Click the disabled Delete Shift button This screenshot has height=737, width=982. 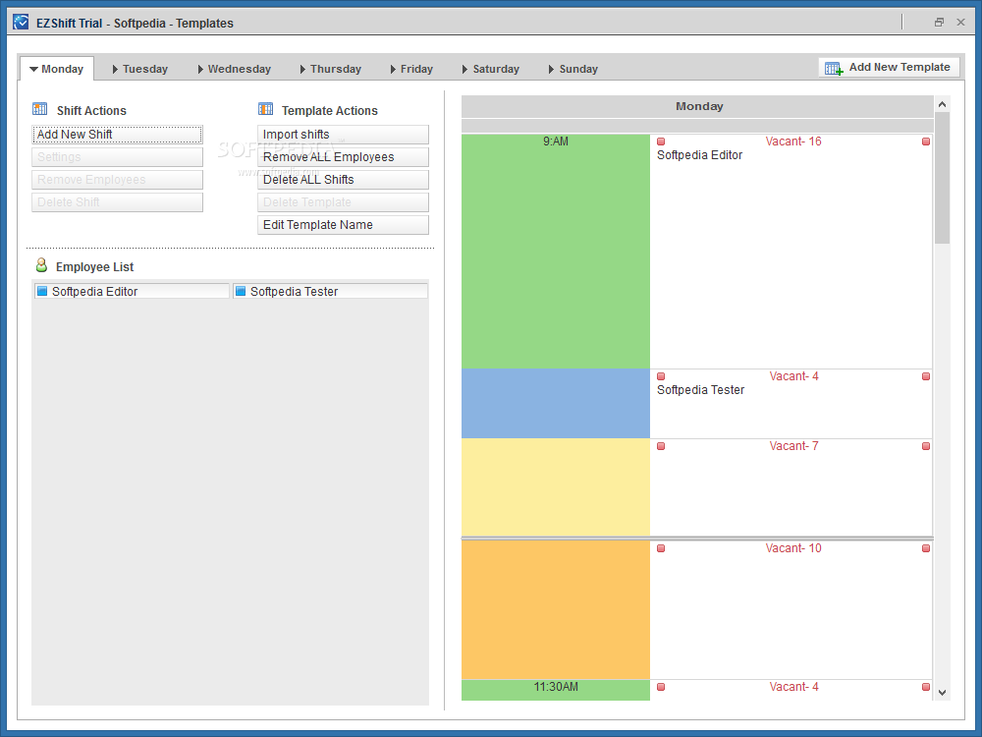[x=117, y=201]
